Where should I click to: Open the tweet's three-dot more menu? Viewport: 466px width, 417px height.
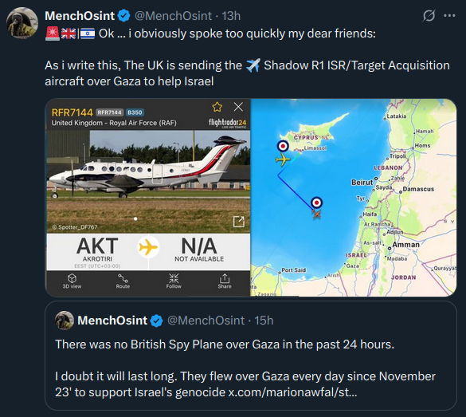pyautogui.click(x=449, y=16)
